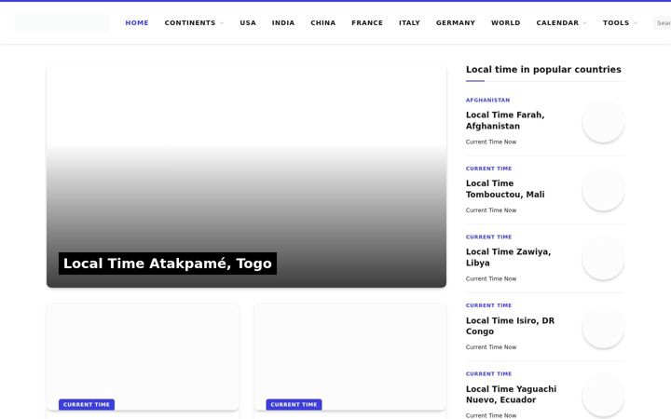Open Local Time Isiro, DR Congo article
This screenshot has width=671, height=419.
(510, 326)
